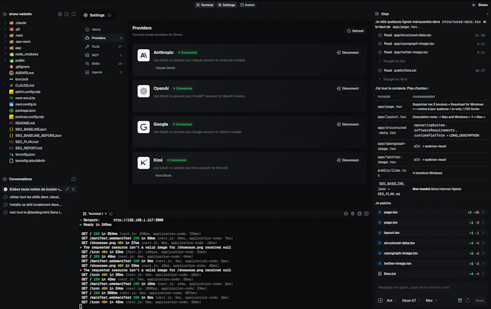491x309 pixels.
Task: Click the OpenAI provider logo
Action: [x=144, y=91]
